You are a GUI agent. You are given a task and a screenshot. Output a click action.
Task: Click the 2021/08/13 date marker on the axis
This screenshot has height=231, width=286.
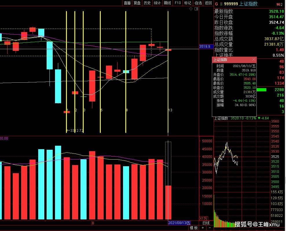179,223
